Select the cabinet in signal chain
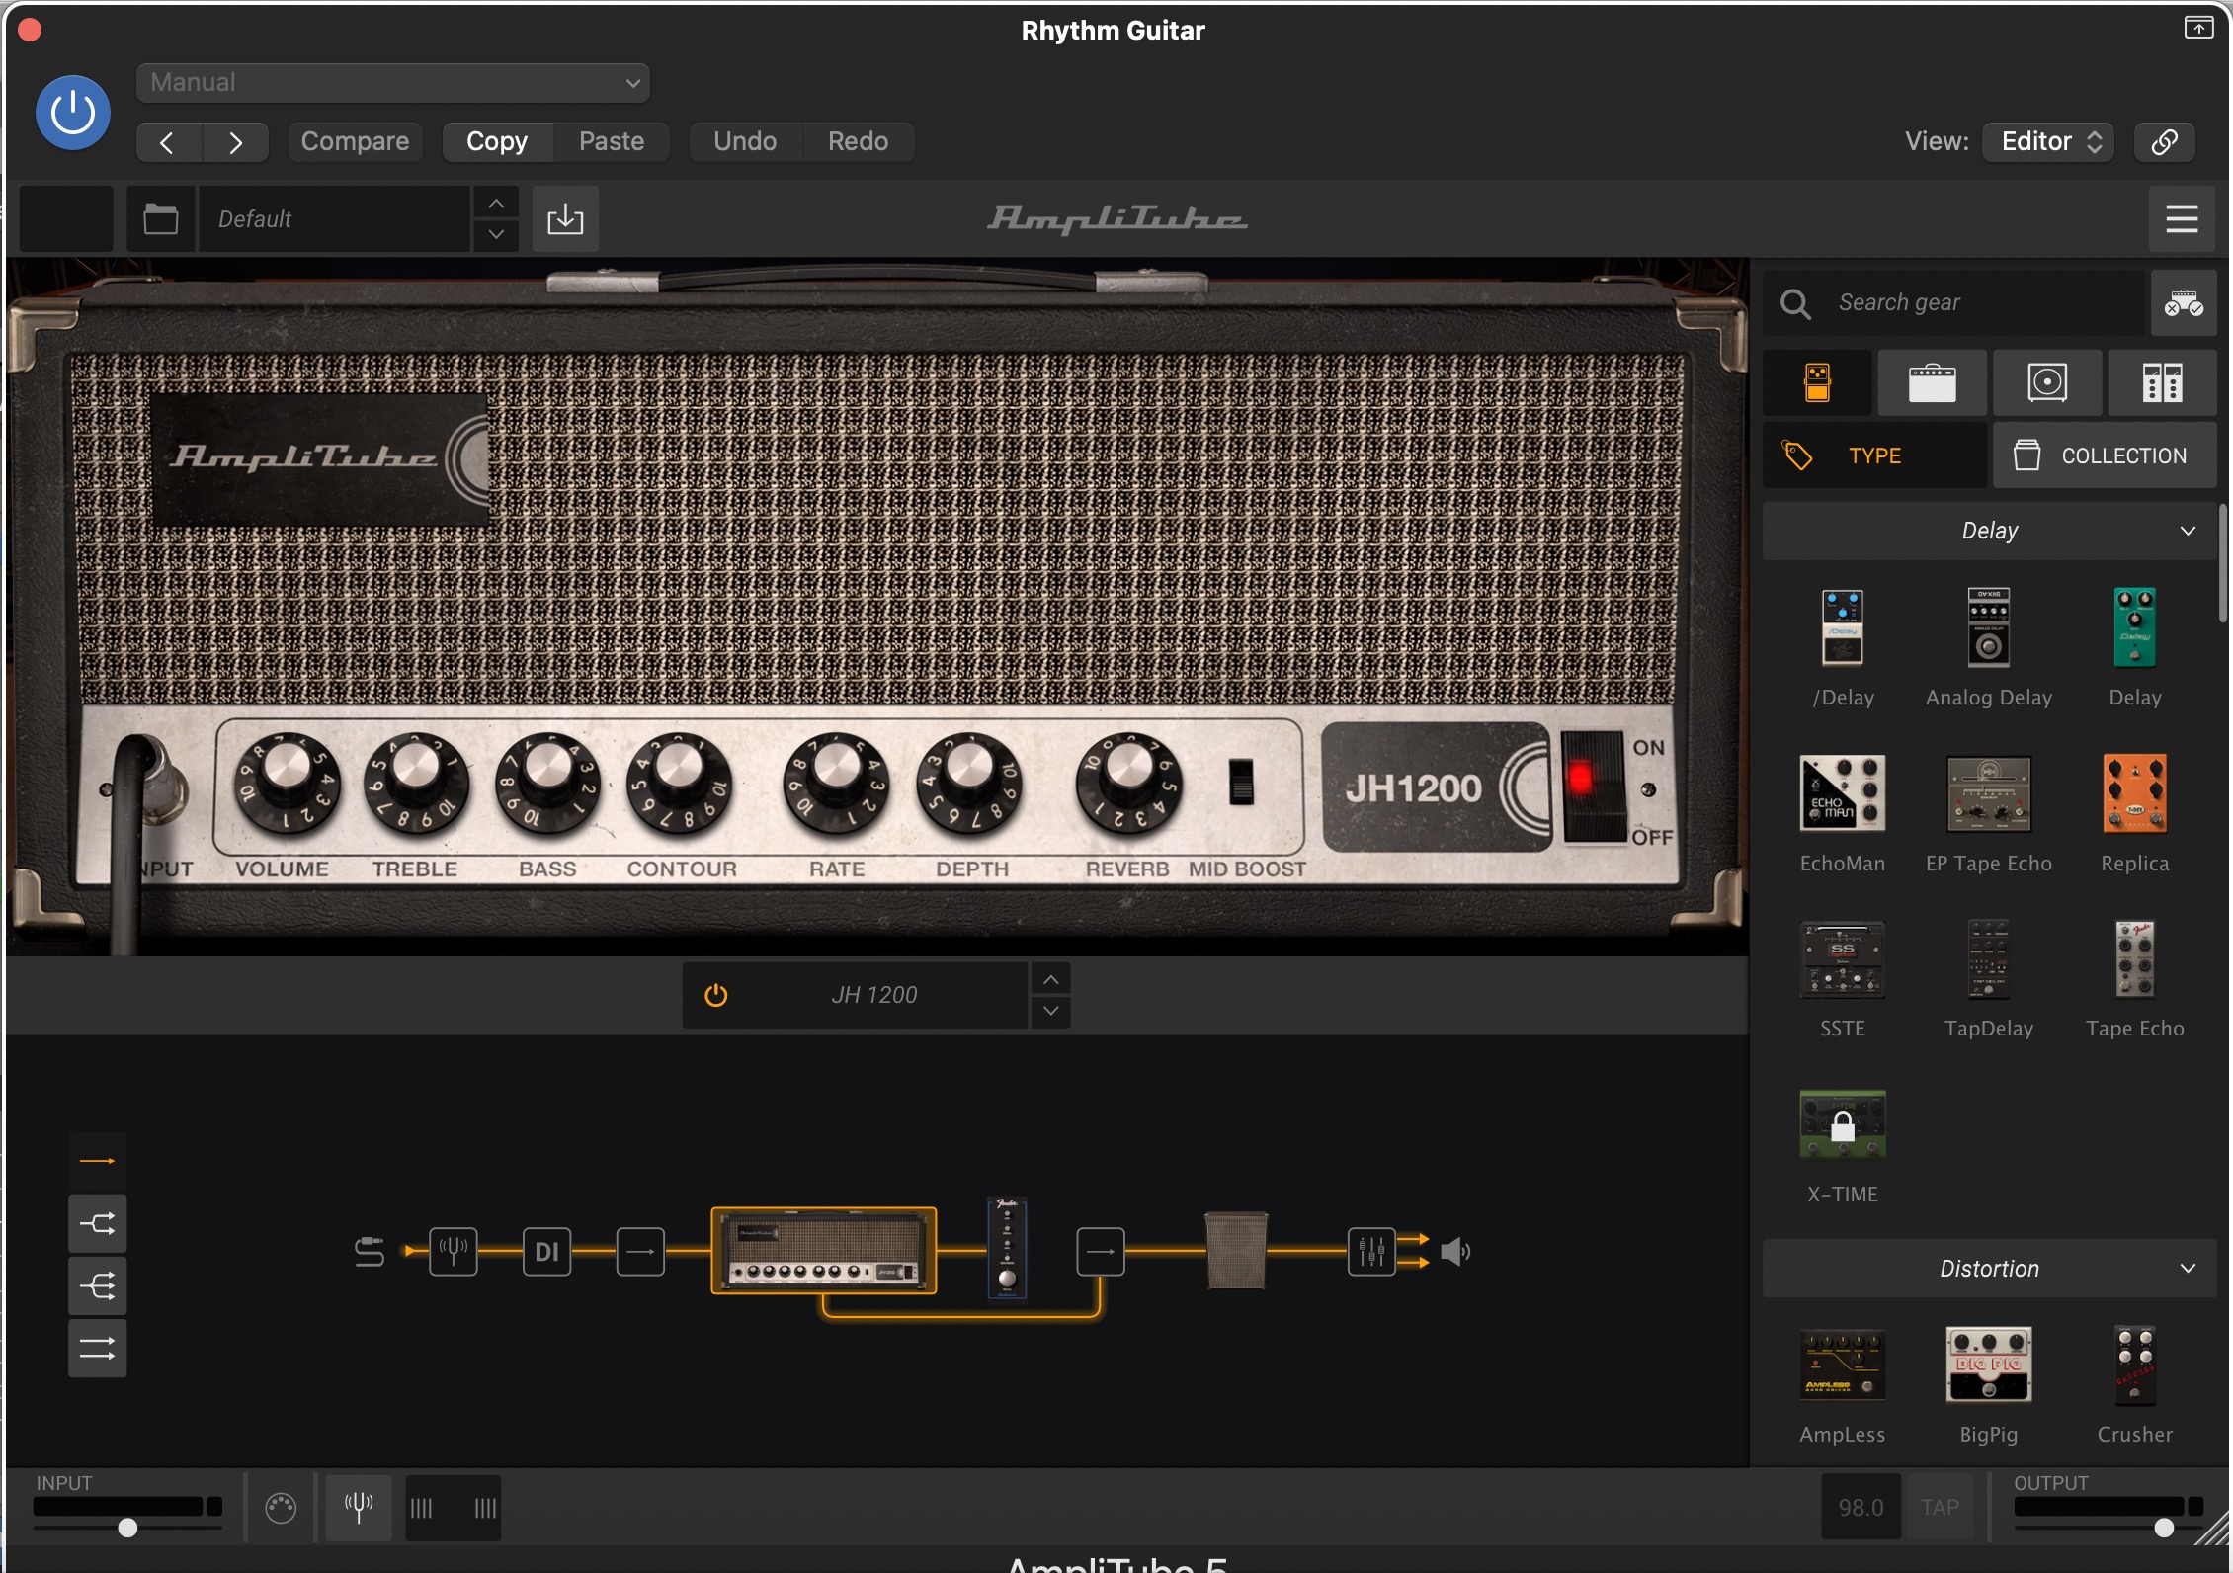2233x1573 pixels. pos(1236,1251)
